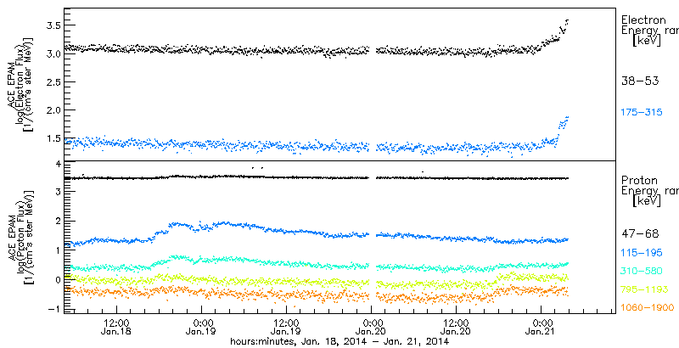This screenshot has width=679, height=348.
Task: Click the 4 tick on proton flux axis
Action: click(x=56, y=166)
